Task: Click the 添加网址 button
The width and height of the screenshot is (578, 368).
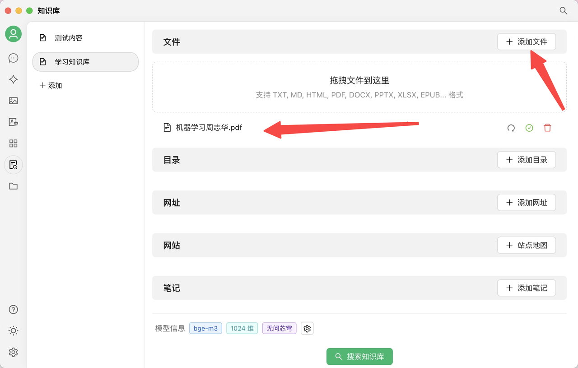Action: (x=526, y=202)
